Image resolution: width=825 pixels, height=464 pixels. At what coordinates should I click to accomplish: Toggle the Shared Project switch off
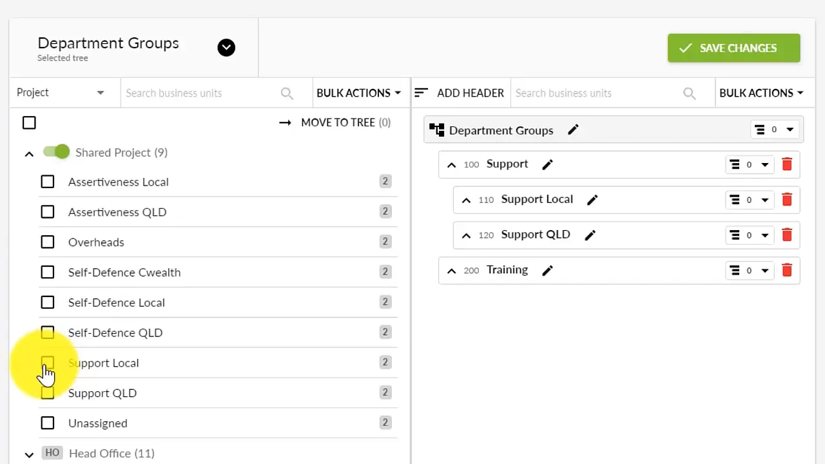(57, 152)
